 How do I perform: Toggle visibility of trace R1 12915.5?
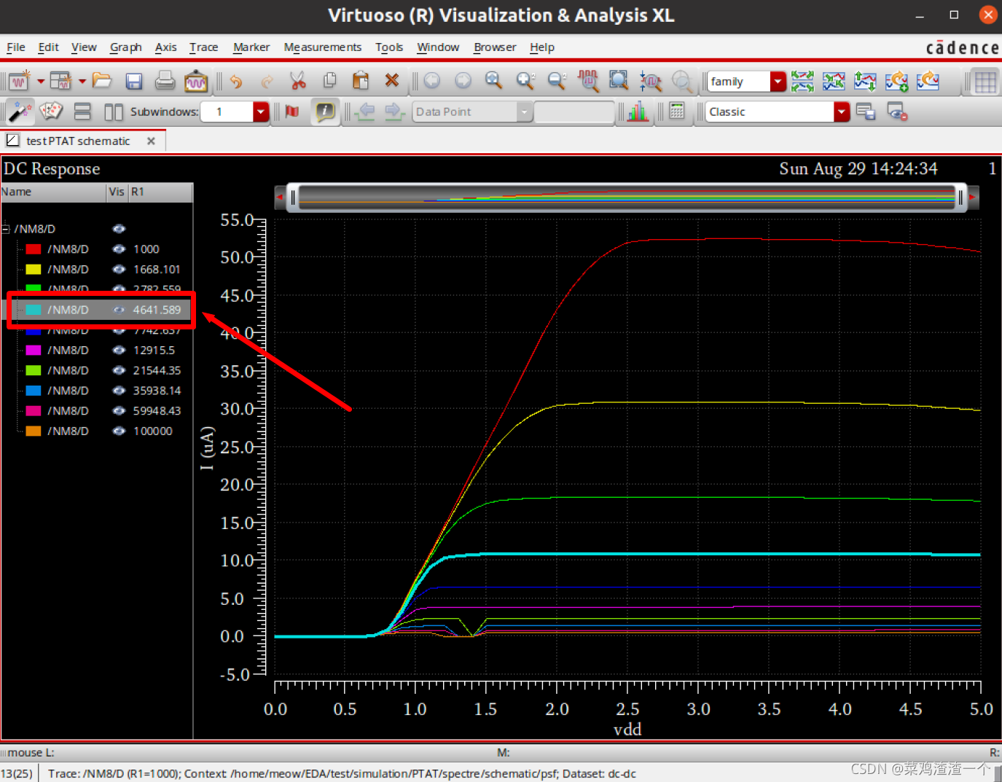119,351
